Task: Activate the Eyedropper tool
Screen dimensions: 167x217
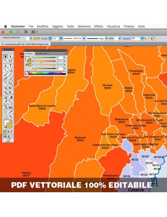Action: coord(5,102)
